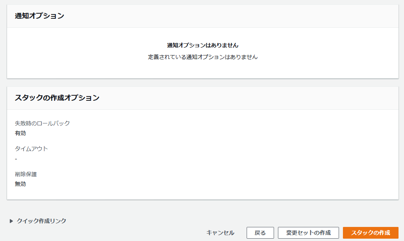Click the orange スタックの作成 button
This screenshot has width=404, height=241.
(370, 233)
